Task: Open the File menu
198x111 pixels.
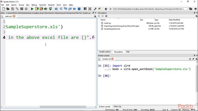Action: [2, 5]
